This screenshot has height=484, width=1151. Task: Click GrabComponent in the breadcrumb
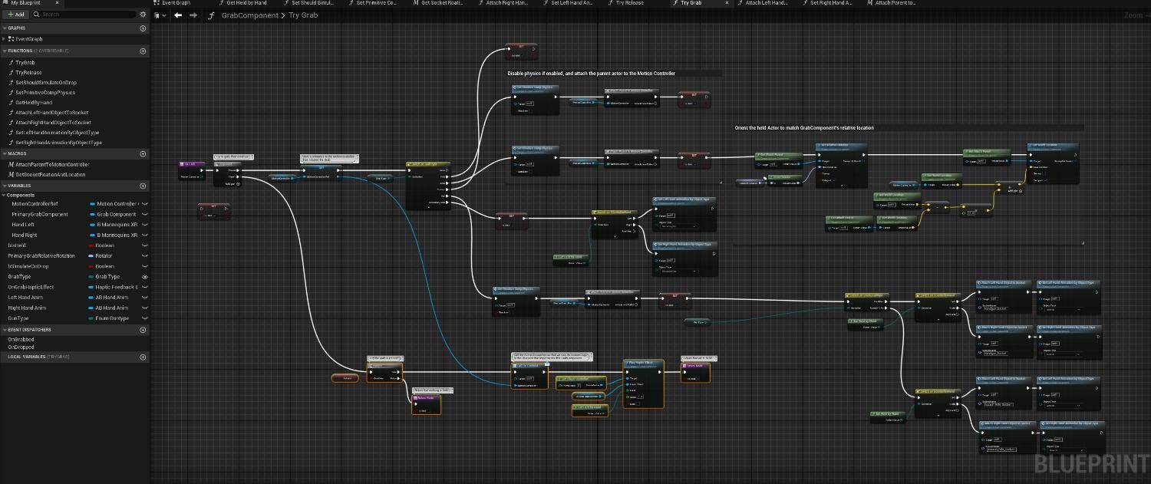[x=250, y=15]
